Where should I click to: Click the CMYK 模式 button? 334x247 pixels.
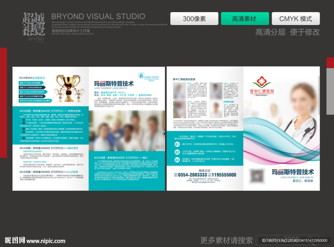click(x=296, y=19)
